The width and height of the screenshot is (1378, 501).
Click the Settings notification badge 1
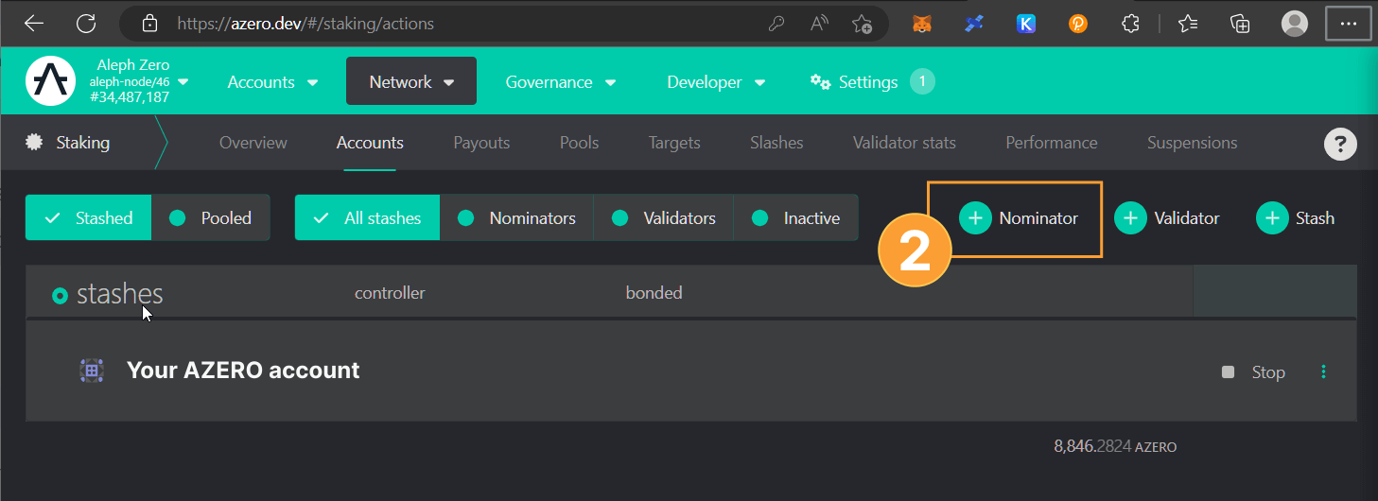(922, 81)
